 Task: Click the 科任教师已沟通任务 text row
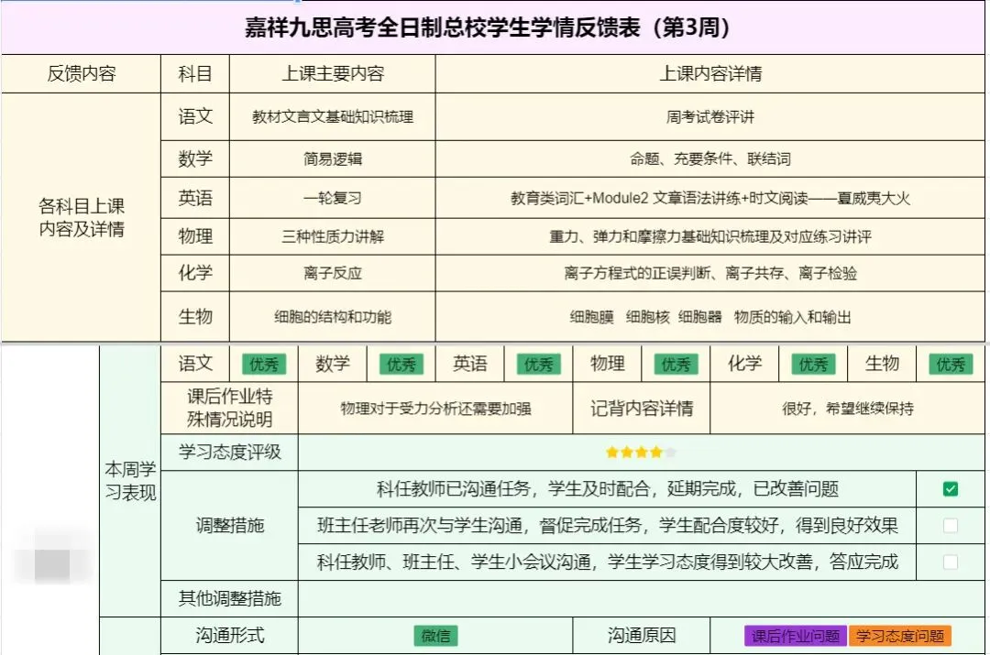click(x=608, y=489)
